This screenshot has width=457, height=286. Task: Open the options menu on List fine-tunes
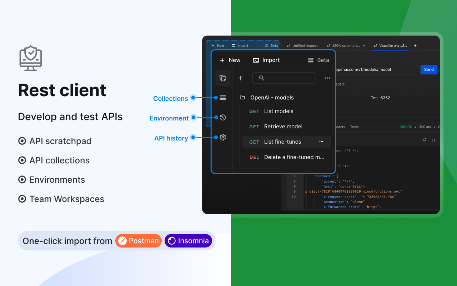321,142
